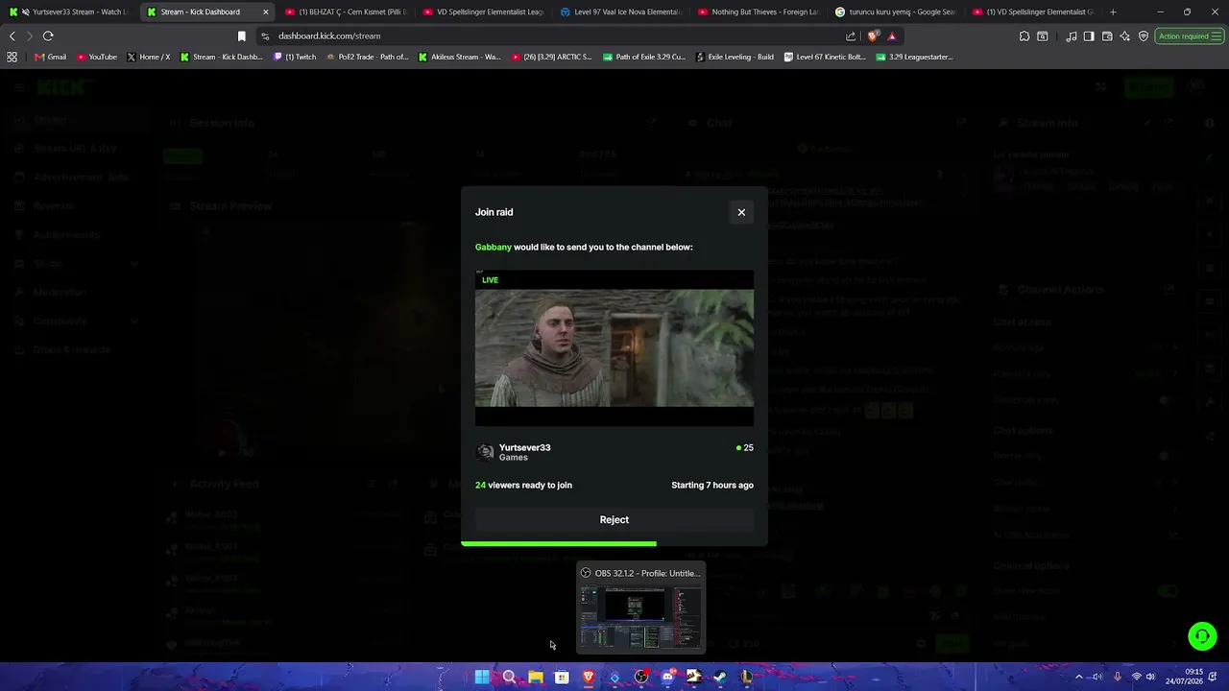The width and height of the screenshot is (1229, 691).
Task: Open Brave browser from the taskbar
Action: [x=589, y=677]
